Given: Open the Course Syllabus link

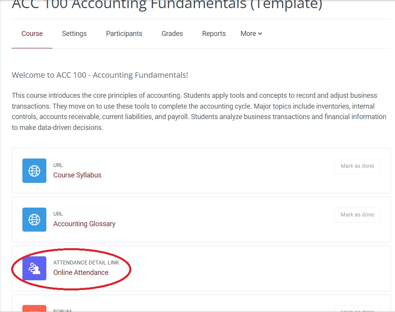Looking at the screenshot, I should coord(77,175).
